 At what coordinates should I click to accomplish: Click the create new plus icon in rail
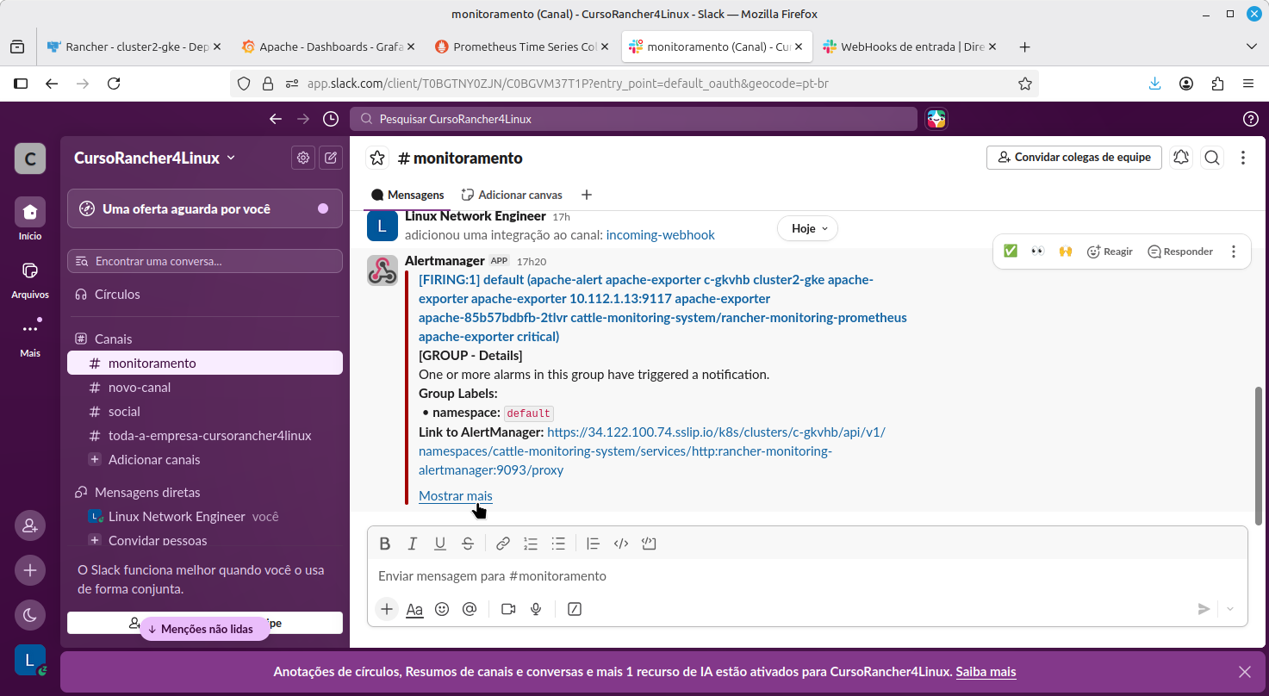[x=30, y=569]
